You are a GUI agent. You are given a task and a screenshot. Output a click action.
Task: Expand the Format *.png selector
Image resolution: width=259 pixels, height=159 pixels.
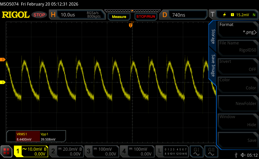pyautogui.click(x=237, y=29)
